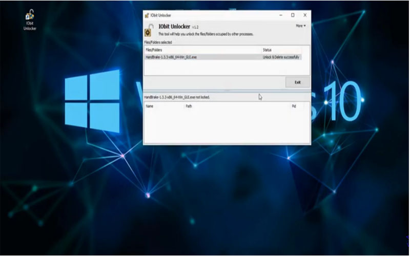
Task: Close the IObit Unlocker window
Action: coord(305,15)
